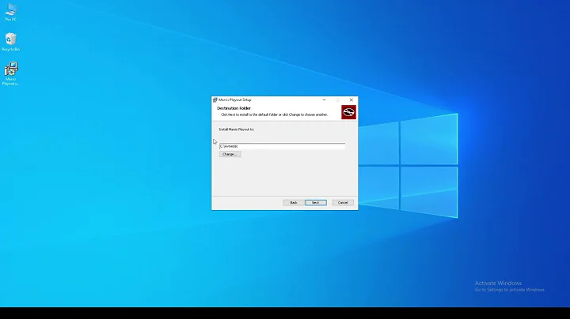The image size is (570, 319).
Task: Minimize the Marsis Playout Setup window
Action: (x=325, y=100)
